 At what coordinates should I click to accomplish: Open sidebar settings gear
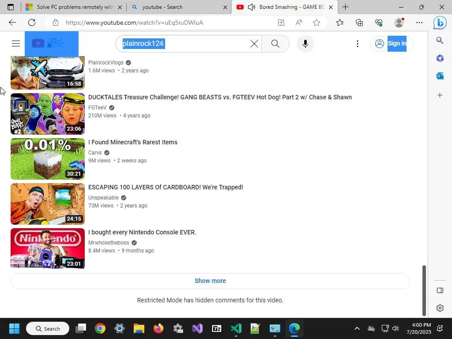[x=440, y=308]
